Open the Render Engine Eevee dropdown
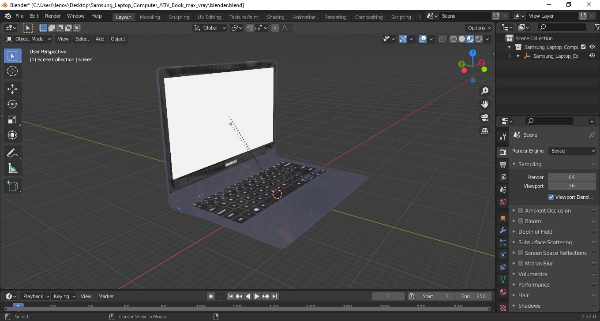This screenshot has height=321, width=600. pos(572,151)
